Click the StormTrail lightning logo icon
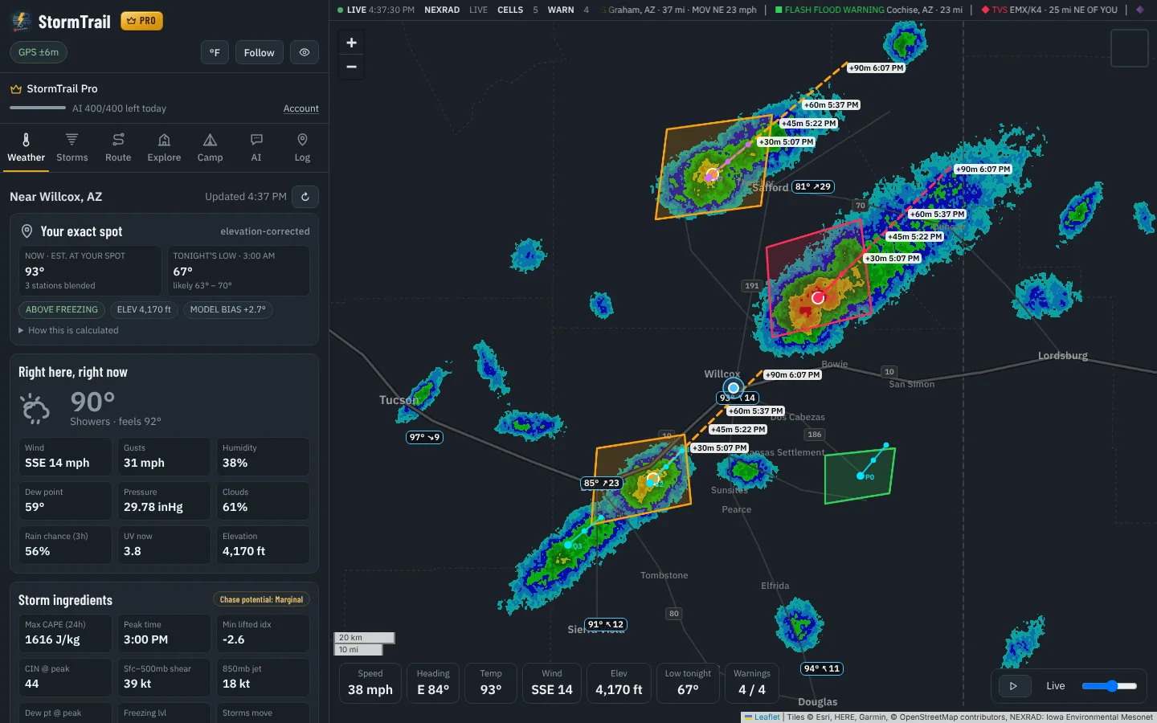Viewport: 1157px width, 723px height. (x=21, y=22)
